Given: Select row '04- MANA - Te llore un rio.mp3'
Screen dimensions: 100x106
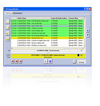Looking at the screenshot, I should (47, 28).
